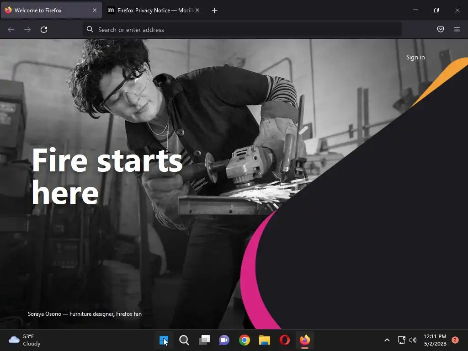468x351 pixels.
Task: Save to Pocket icon in toolbar
Action: pos(440,29)
